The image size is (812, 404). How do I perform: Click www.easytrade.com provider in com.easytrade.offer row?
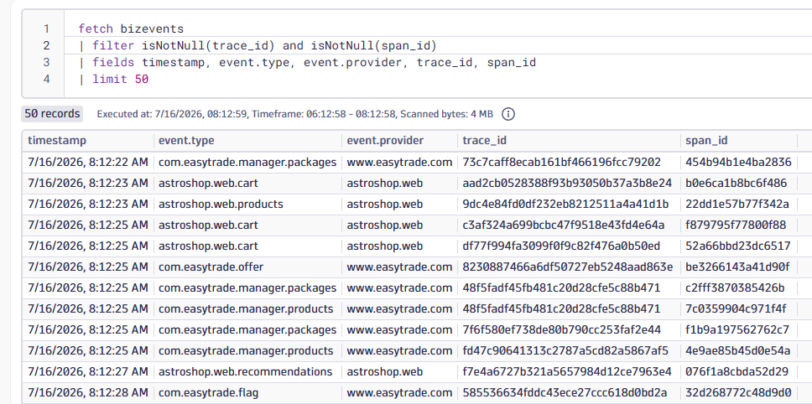point(400,267)
